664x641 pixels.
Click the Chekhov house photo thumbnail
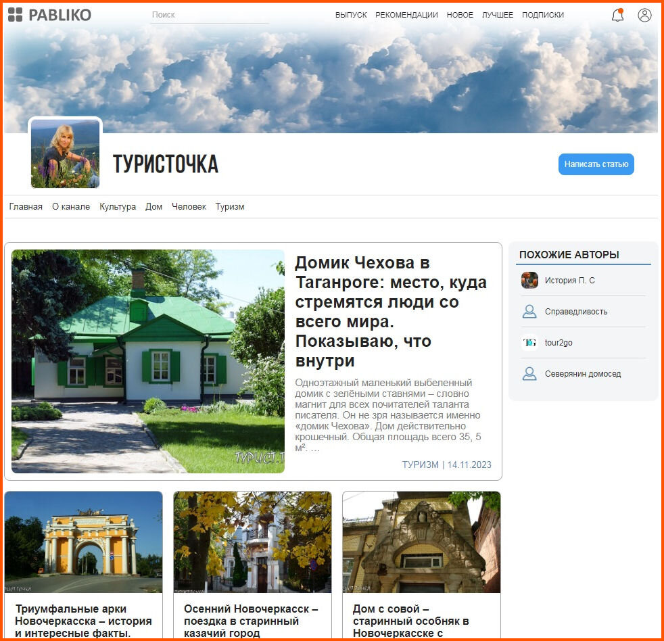(148, 360)
